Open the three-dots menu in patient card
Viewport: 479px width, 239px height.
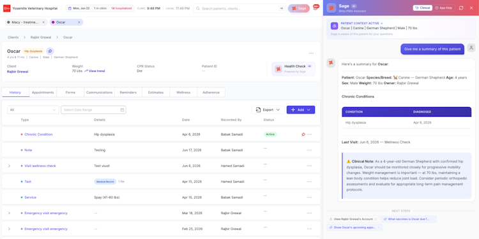(311, 54)
